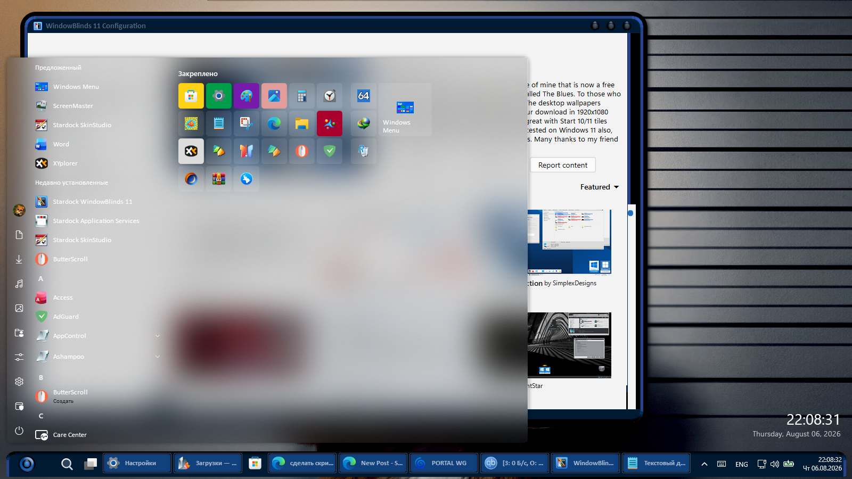Open the Music folder from the Start sidebar
852x479 pixels.
point(19,284)
